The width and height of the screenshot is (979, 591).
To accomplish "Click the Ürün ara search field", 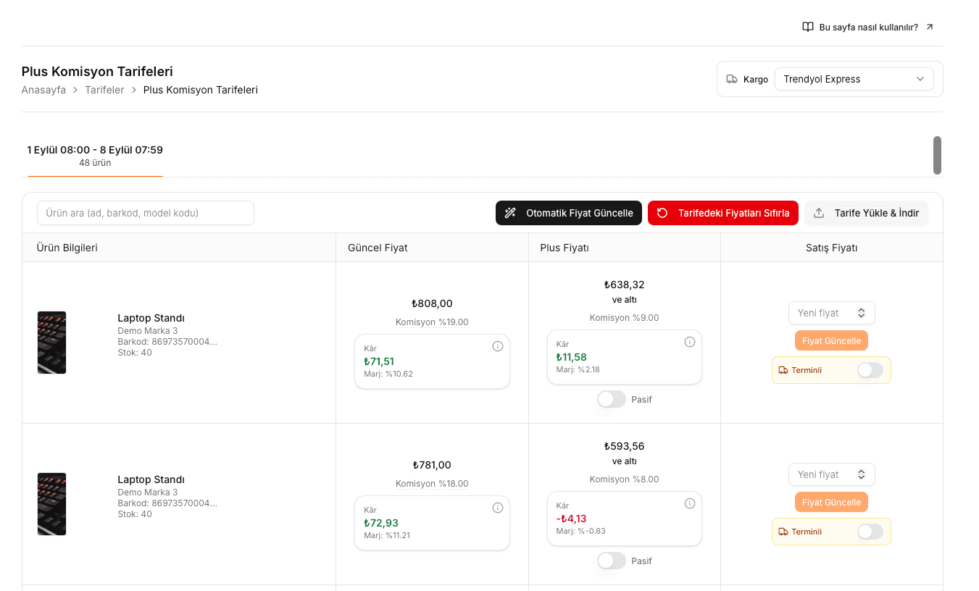I will point(146,213).
